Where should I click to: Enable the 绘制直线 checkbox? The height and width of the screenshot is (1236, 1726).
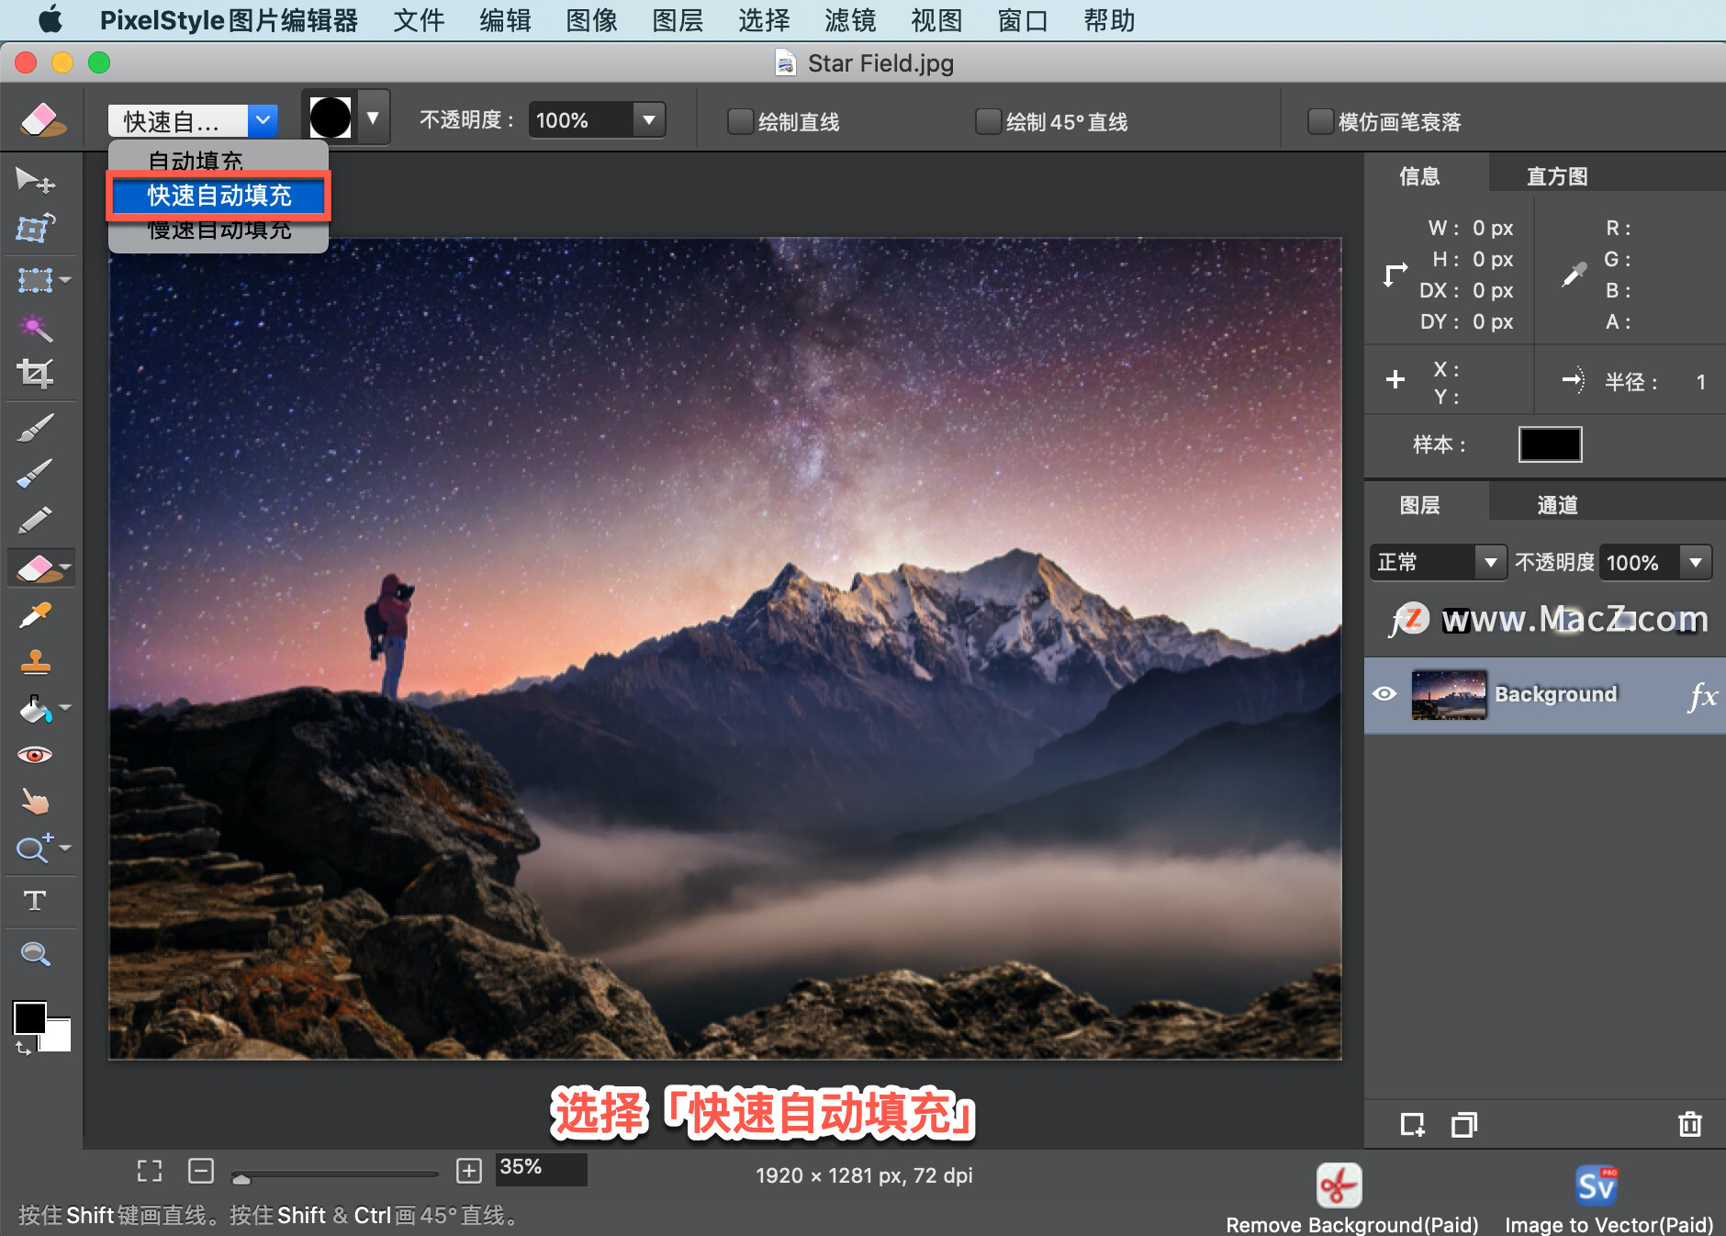pyautogui.click(x=740, y=121)
